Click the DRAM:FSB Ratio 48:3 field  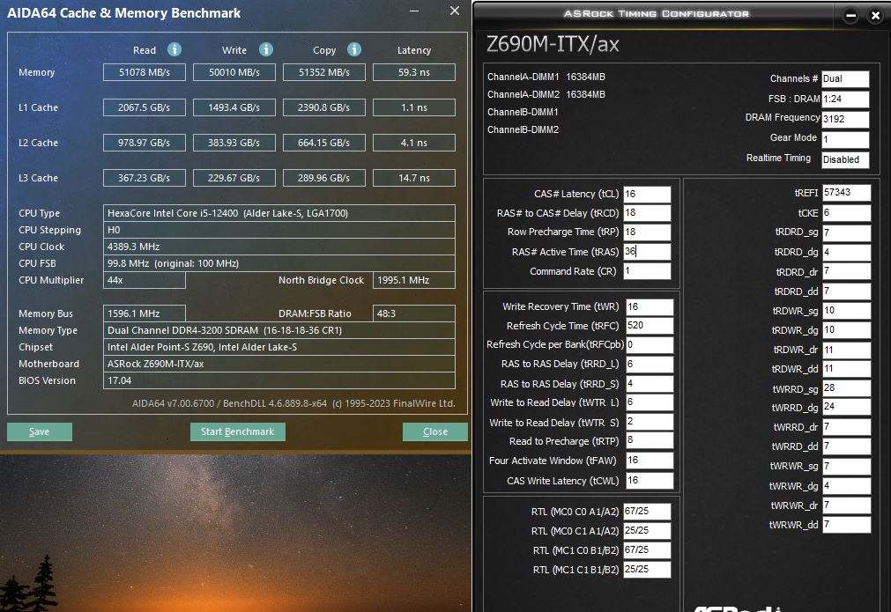click(x=413, y=313)
